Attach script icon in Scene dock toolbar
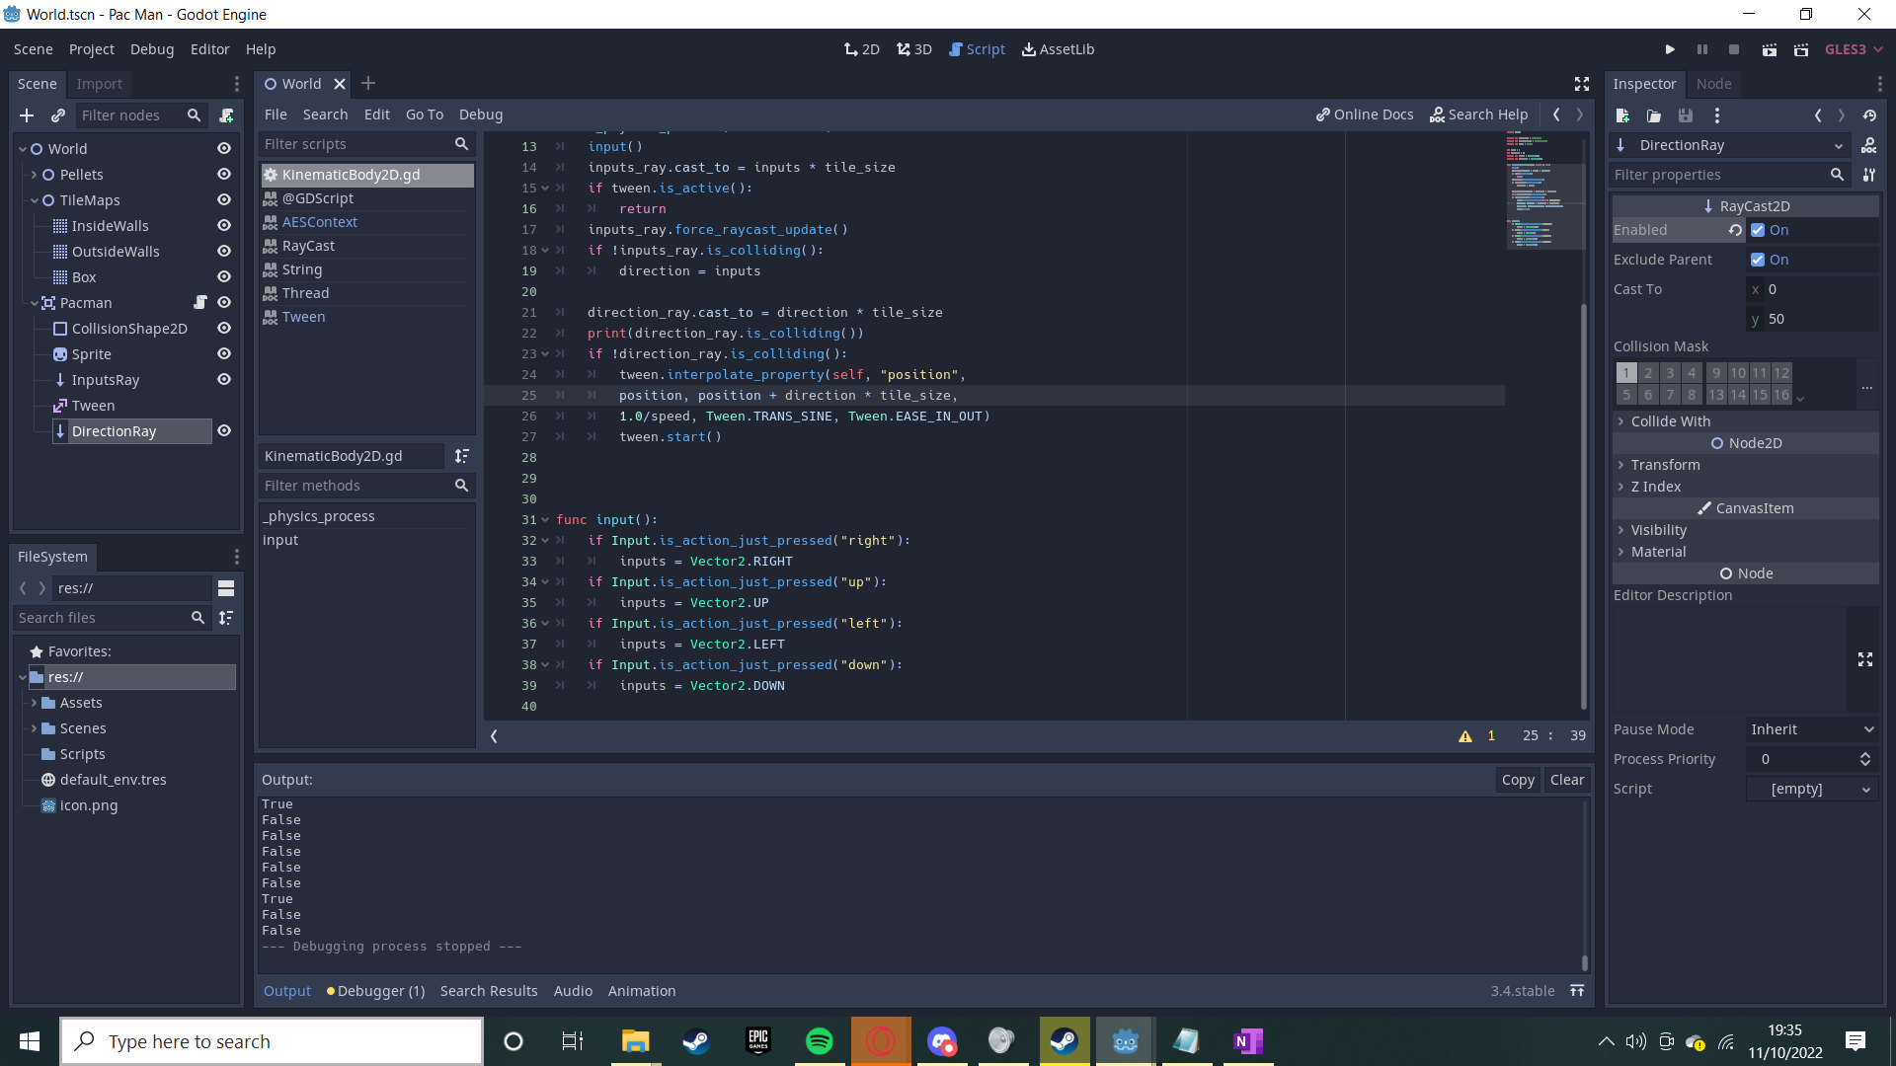The width and height of the screenshot is (1896, 1066). pos(226,115)
